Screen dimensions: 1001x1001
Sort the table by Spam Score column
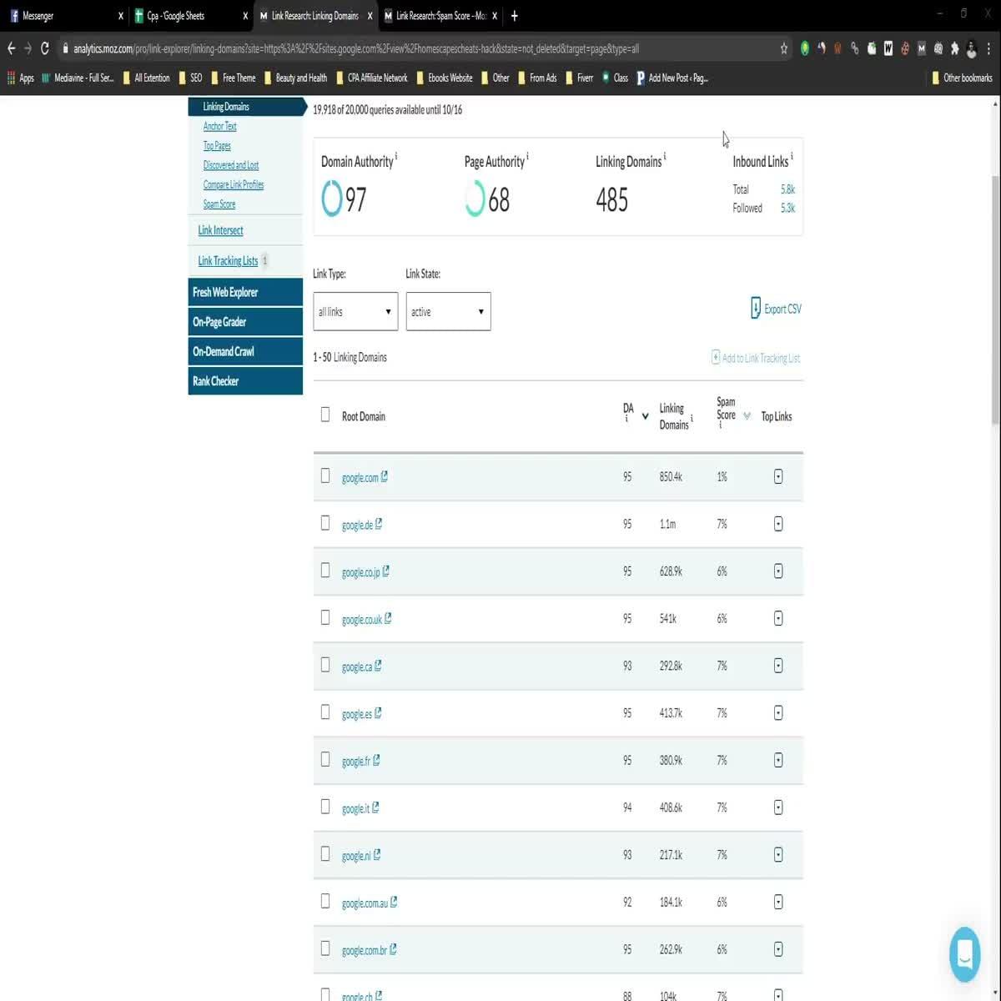click(747, 415)
